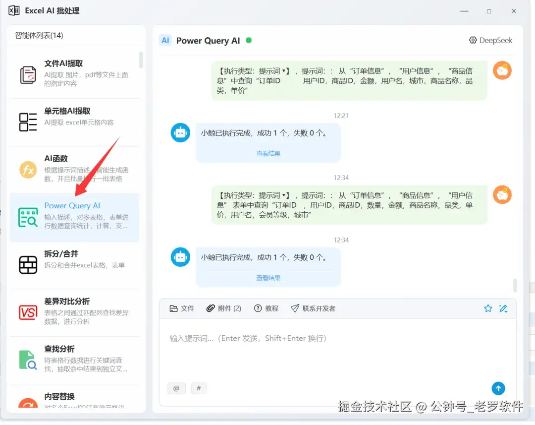Screen dimensions: 535x425
Task: Click first 查看结果 link under 12:21 reply
Action: click(268, 153)
